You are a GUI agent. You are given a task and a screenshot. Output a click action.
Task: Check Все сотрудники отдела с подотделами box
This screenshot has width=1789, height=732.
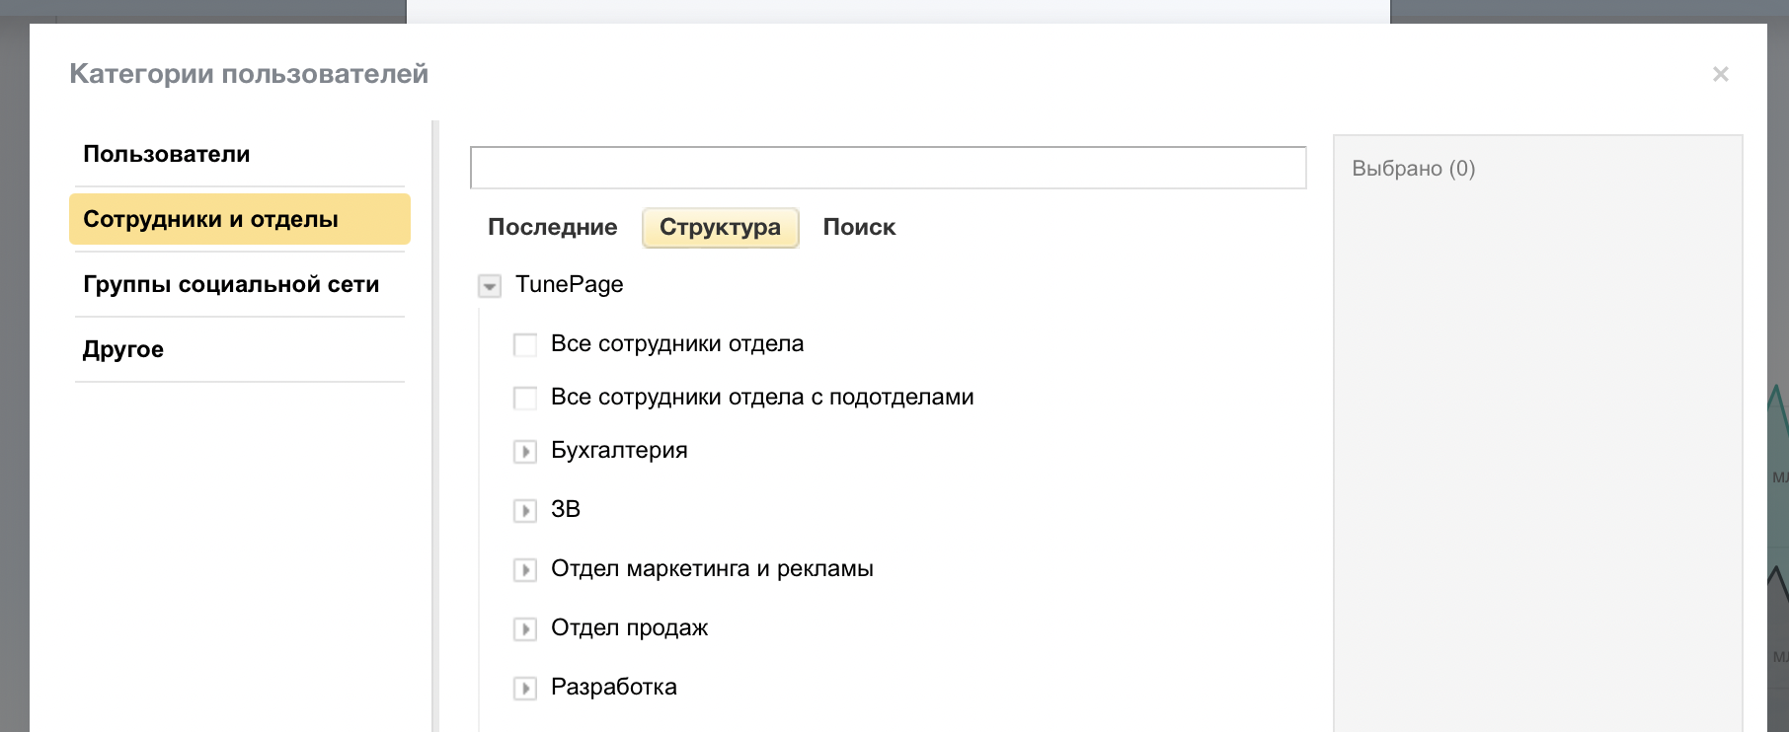coord(525,398)
